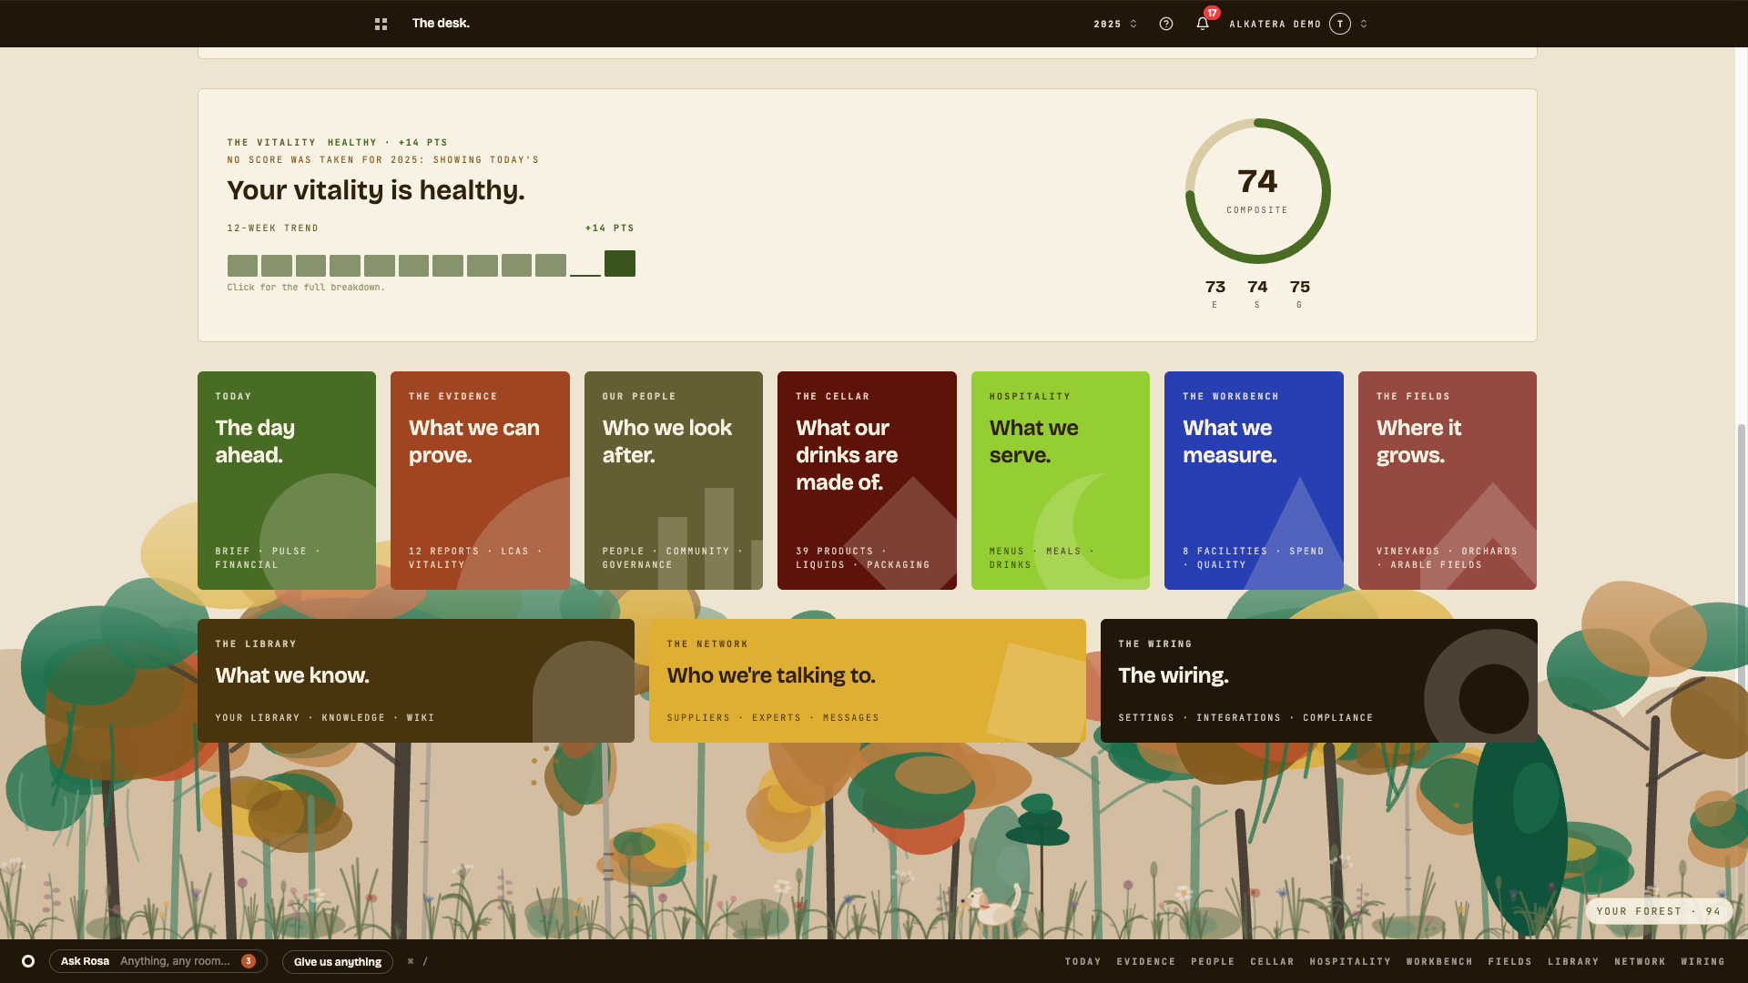Go to TODAY in bottom navigation
This screenshot has width=1748, height=983.
click(x=1083, y=962)
